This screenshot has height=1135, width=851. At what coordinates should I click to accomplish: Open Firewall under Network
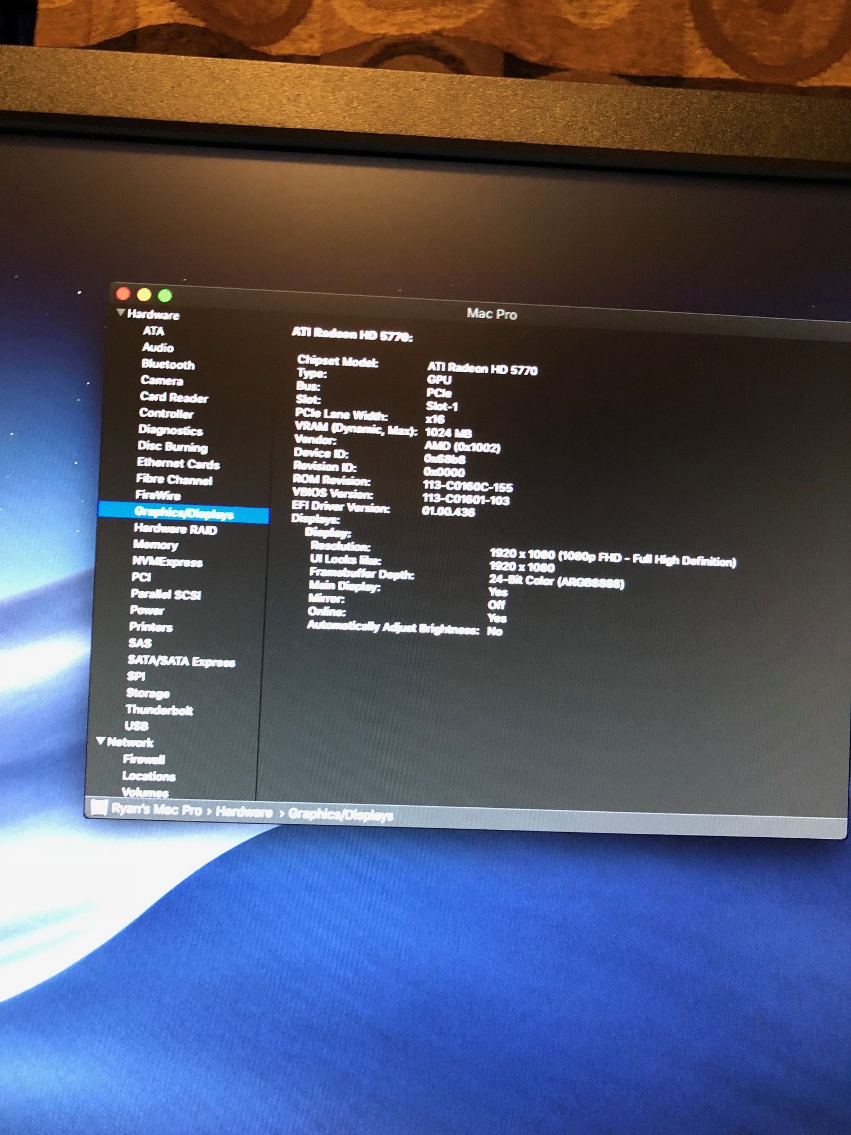(x=144, y=759)
